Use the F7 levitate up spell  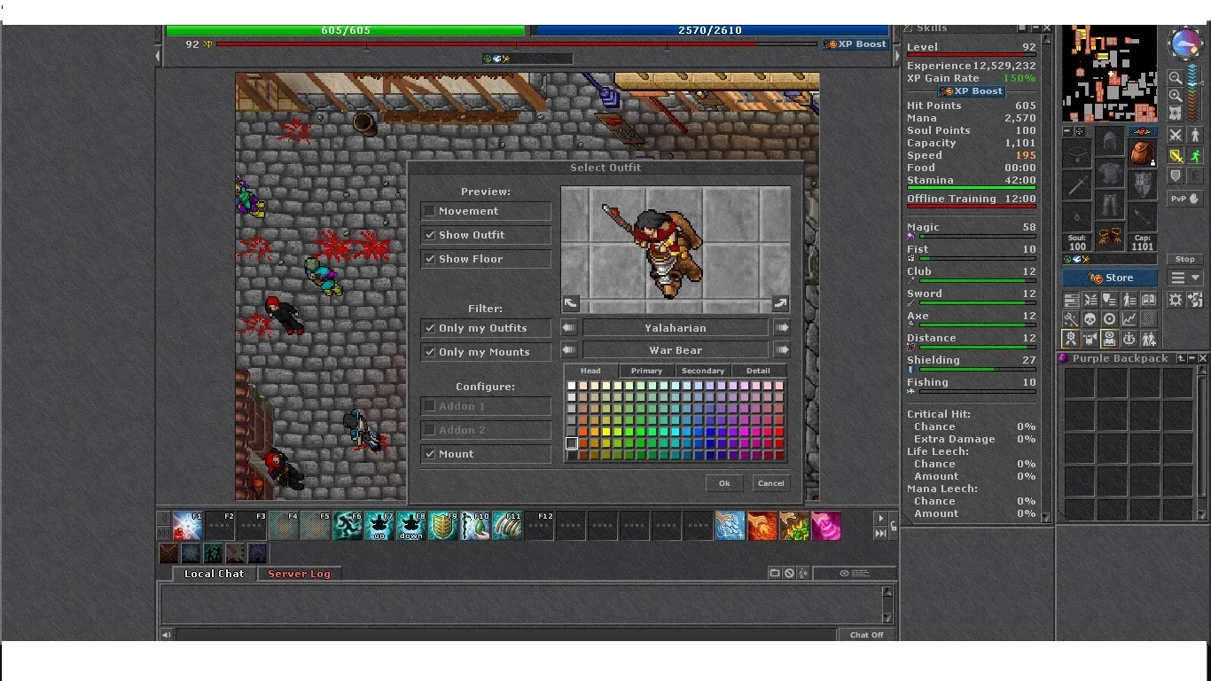pyautogui.click(x=379, y=525)
